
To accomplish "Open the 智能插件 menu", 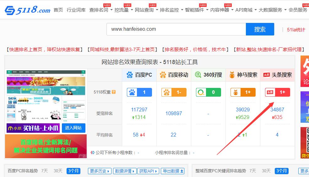I will tap(194, 10).
